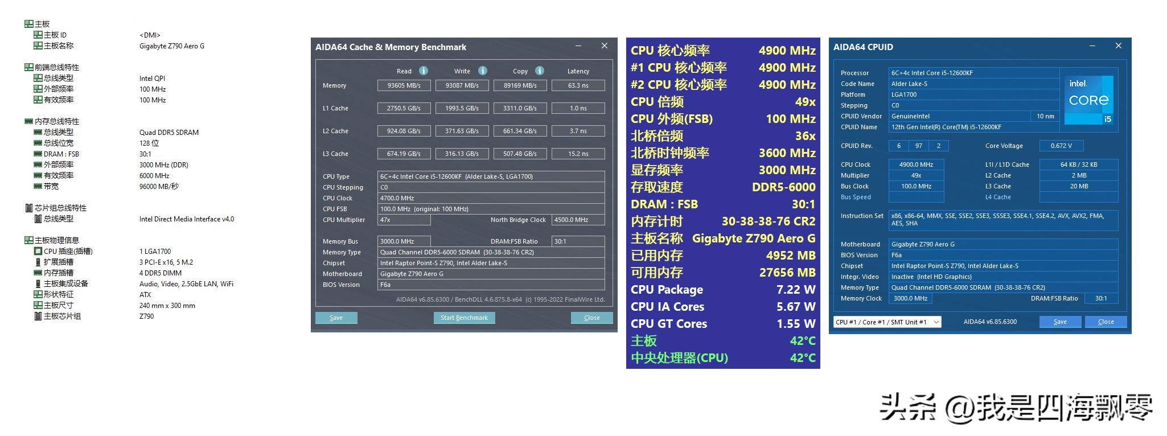1167x436 pixels.
Task: Click the 芯片组总线特性 section icon
Action: (29, 208)
